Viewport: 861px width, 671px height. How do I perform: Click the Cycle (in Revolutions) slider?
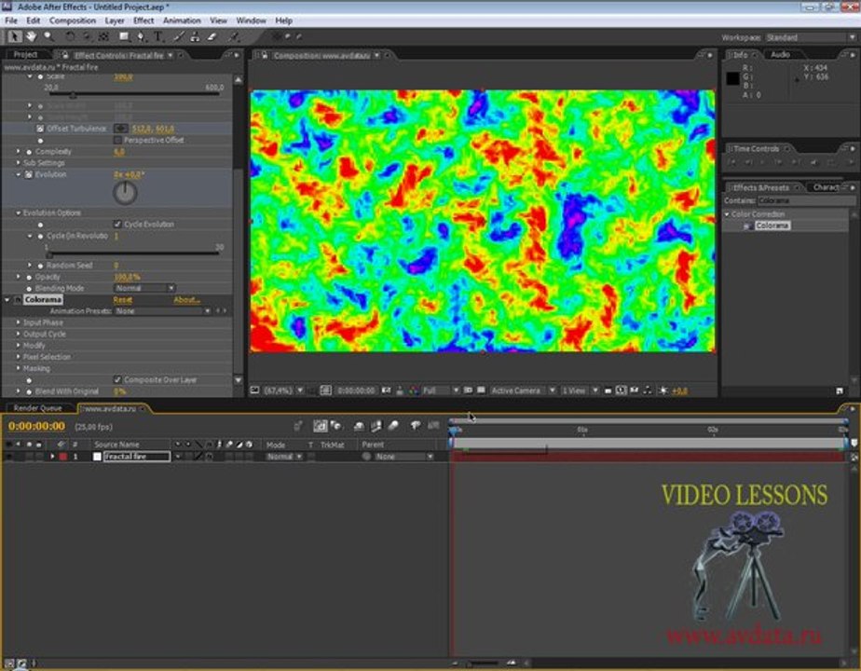click(x=134, y=254)
